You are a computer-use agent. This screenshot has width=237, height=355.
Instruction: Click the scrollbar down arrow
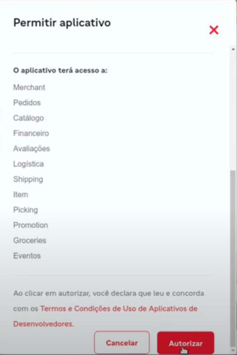233,350
